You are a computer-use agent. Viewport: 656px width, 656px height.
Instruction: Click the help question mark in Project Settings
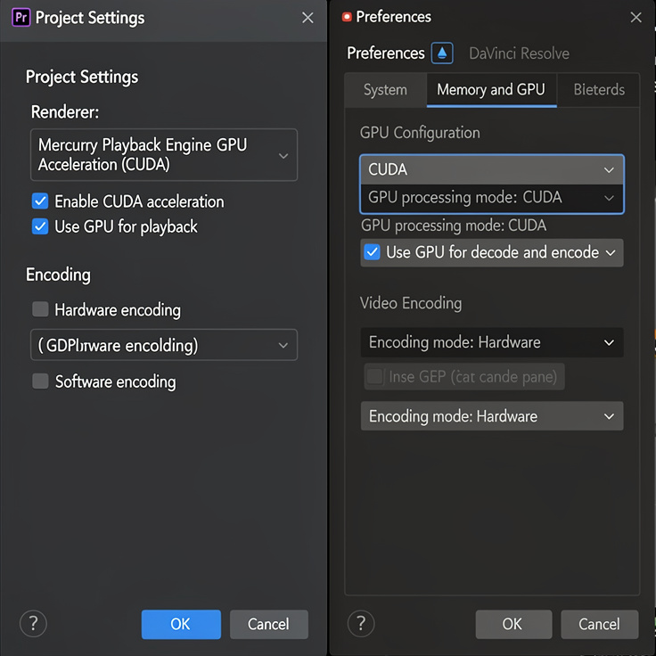pyautogui.click(x=33, y=623)
